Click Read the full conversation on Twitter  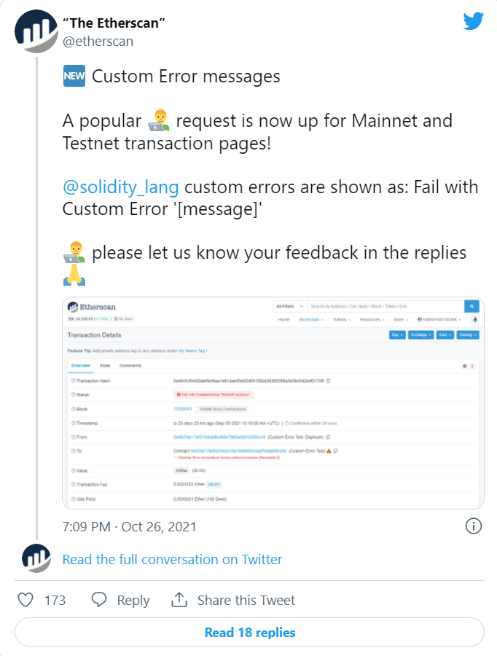pos(172,559)
